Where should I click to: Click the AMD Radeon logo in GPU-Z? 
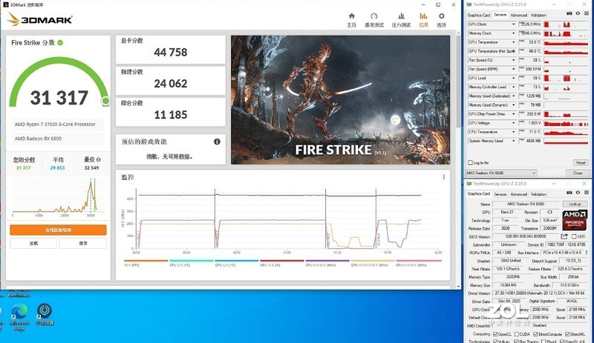click(575, 220)
